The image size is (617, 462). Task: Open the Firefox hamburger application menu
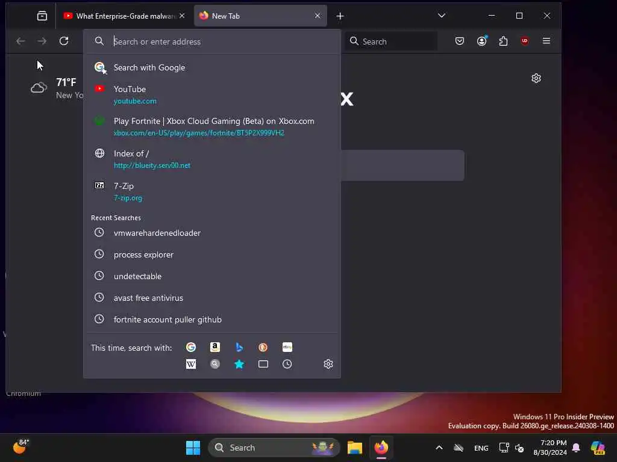(547, 41)
